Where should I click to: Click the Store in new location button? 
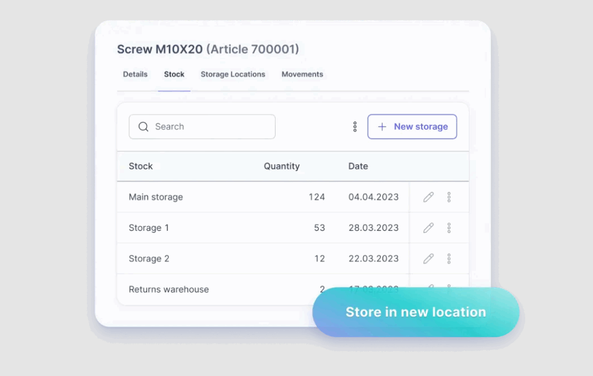416,312
